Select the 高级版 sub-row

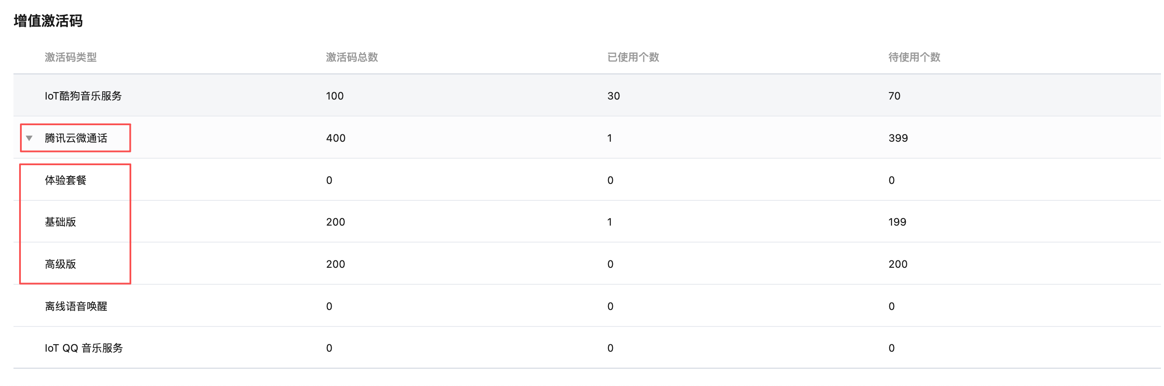(60, 264)
